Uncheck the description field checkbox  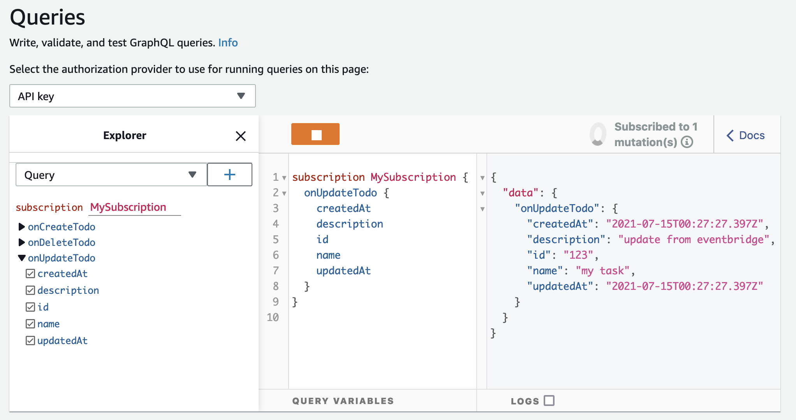[30, 290]
